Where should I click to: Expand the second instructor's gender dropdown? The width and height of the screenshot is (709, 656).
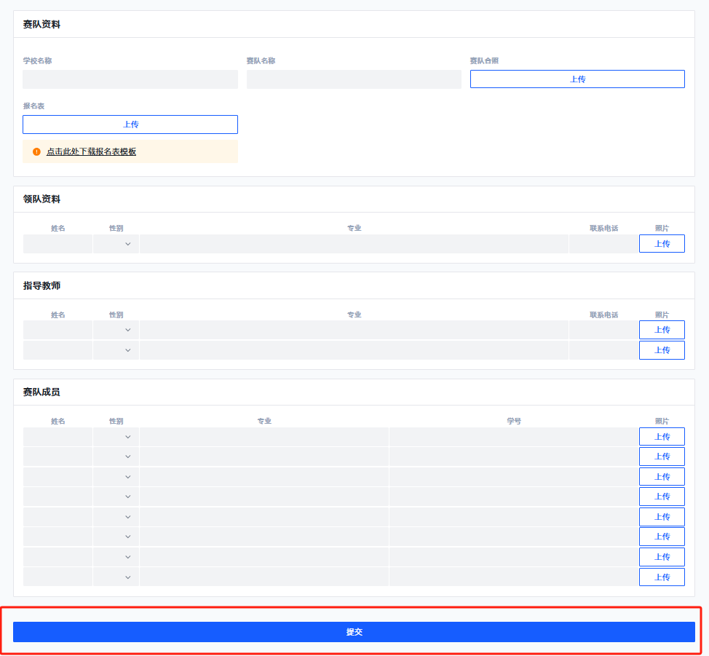(116, 350)
